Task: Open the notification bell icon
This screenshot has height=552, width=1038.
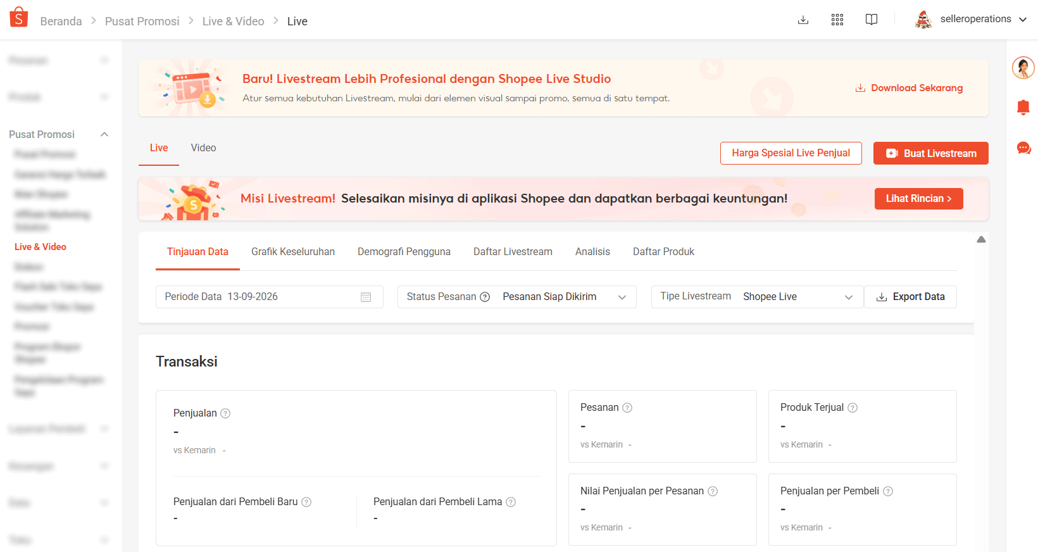Action: point(1023,107)
